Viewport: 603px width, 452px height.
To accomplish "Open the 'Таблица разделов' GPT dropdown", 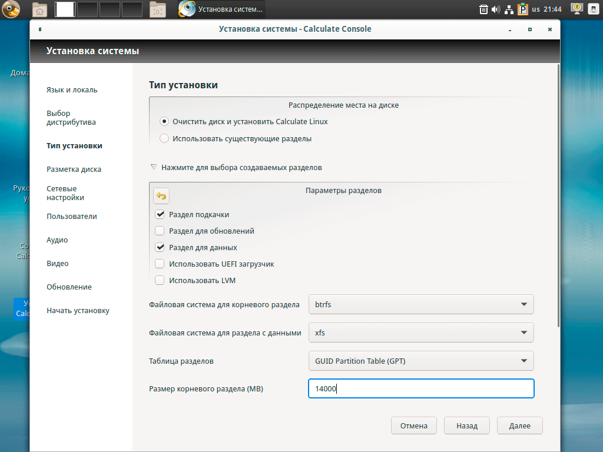I will [x=421, y=361].
